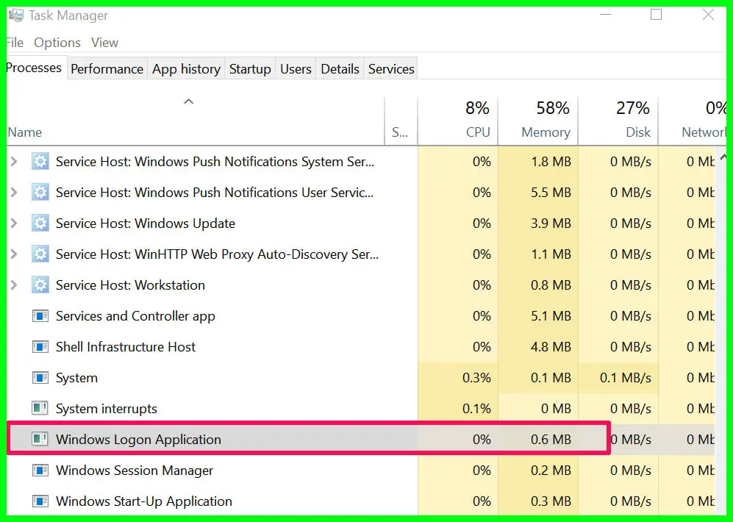Click the 0 MB memory value for System interrupts

pyautogui.click(x=556, y=409)
